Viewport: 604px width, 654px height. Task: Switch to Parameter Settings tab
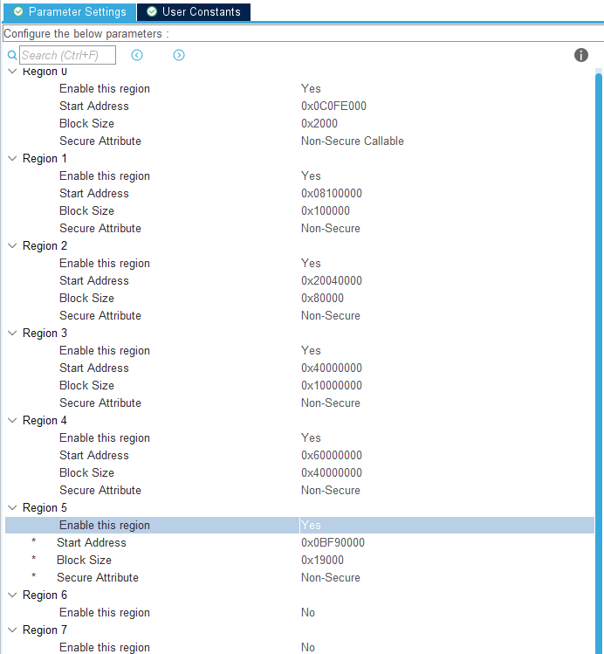tap(70, 11)
